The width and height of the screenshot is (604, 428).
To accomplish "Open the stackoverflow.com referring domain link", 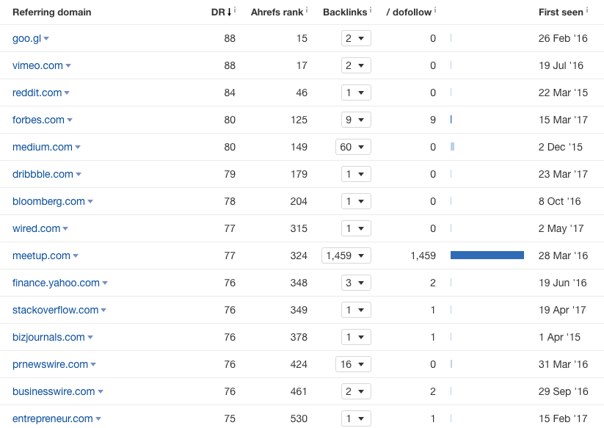I will click(56, 310).
